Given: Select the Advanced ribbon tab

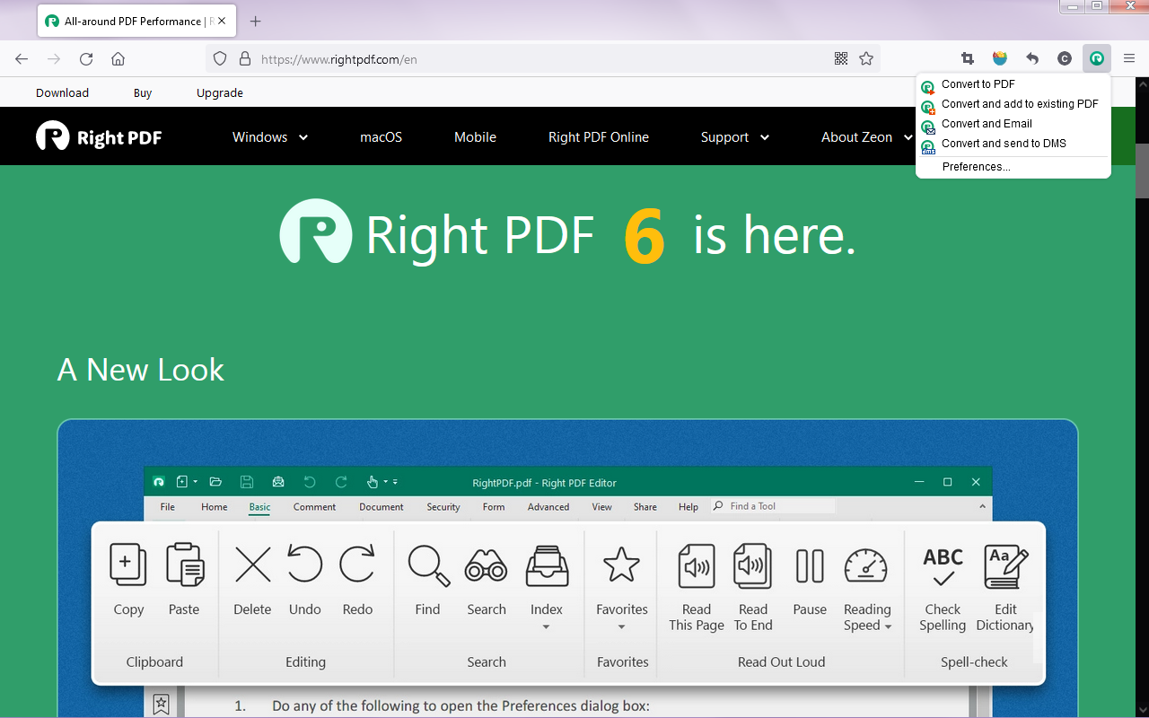Looking at the screenshot, I should click(548, 507).
